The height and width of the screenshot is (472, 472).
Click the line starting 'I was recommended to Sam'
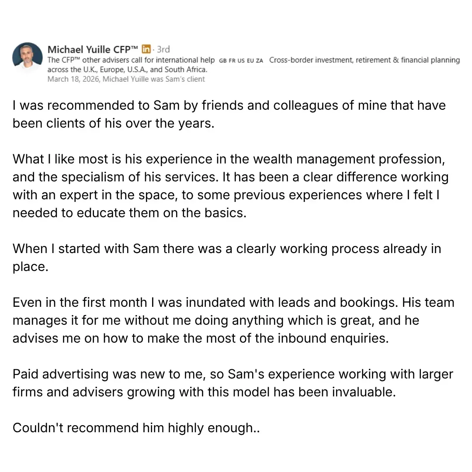pyautogui.click(x=229, y=106)
